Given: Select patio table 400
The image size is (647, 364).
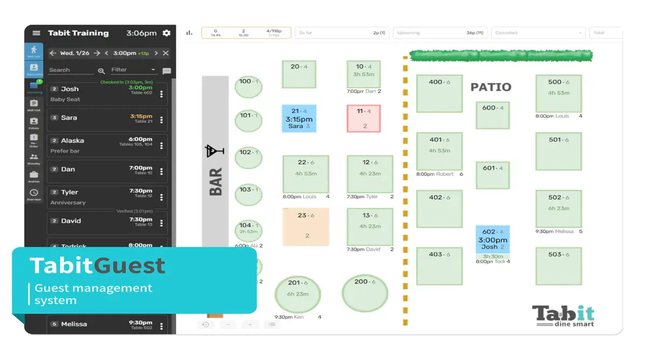Looking at the screenshot, I should pyautogui.click(x=439, y=93).
